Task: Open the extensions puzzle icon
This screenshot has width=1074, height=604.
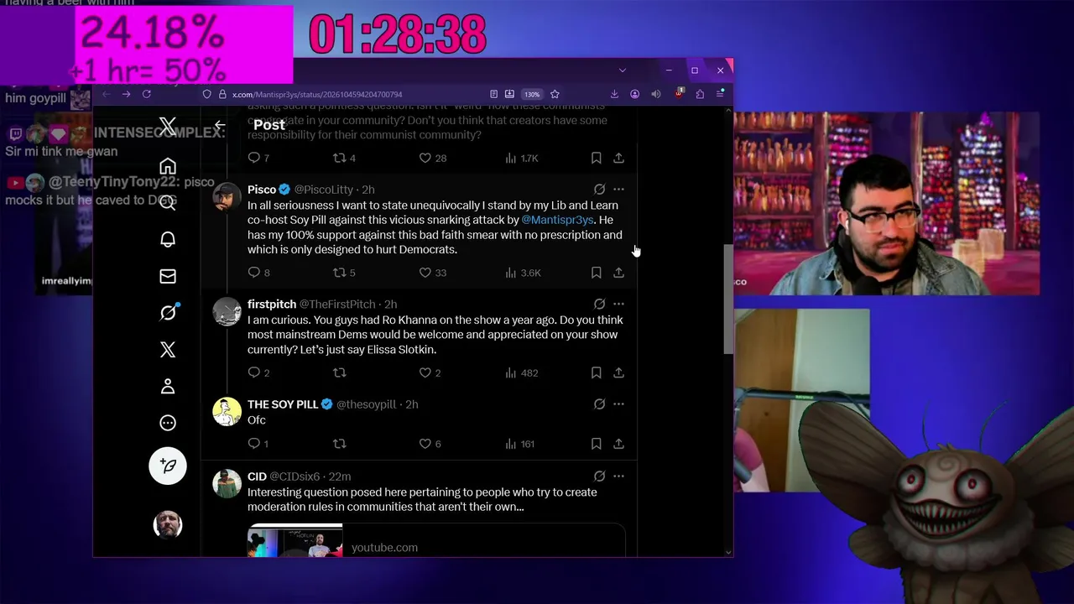Action: [700, 94]
